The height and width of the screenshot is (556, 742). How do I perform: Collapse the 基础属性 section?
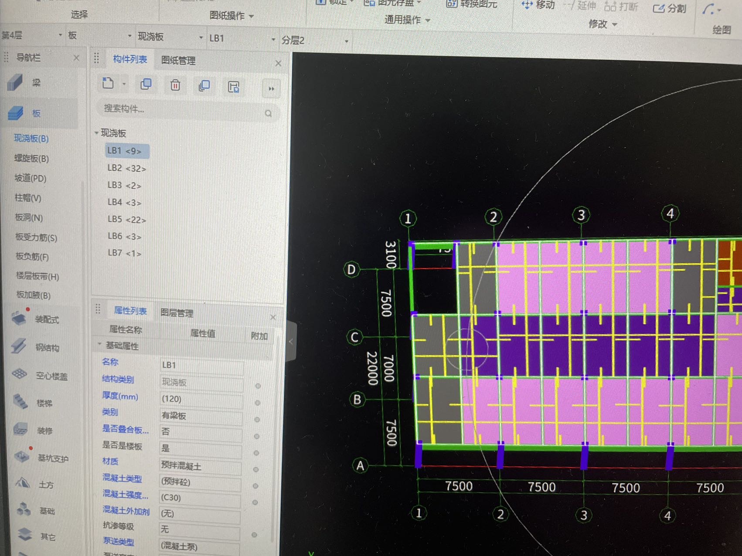tap(99, 345)
